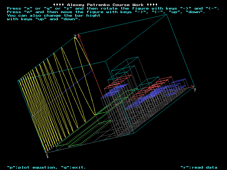Click the '"p":plot equation, "q":exit.' hint

click(x=46, y=168)
